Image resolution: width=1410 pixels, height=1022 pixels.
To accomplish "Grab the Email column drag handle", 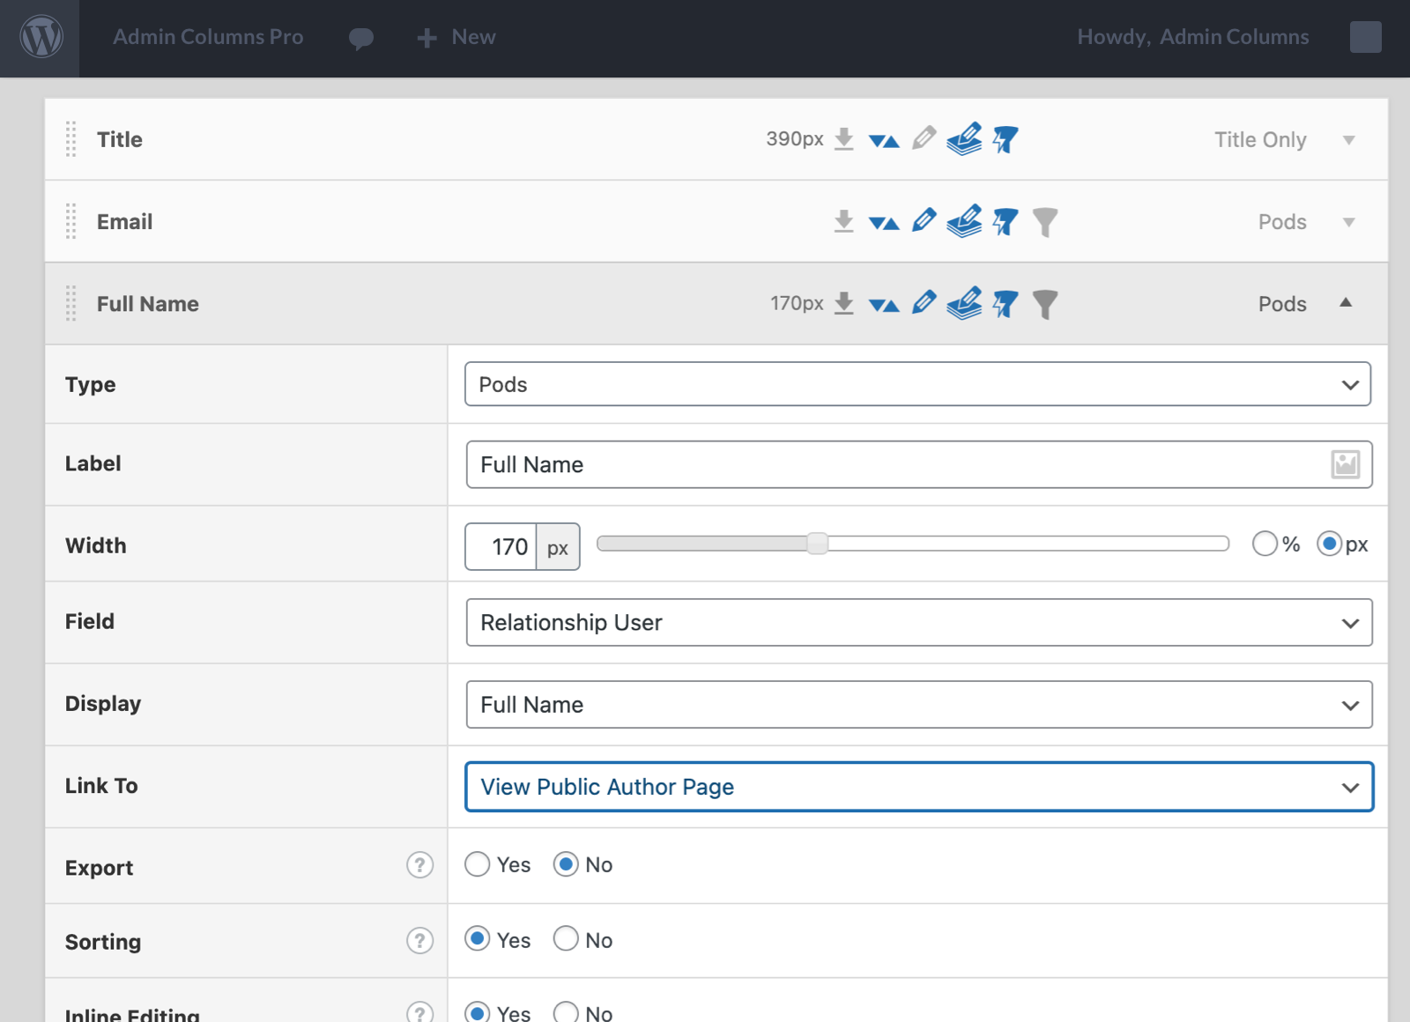I will [71, 221].
